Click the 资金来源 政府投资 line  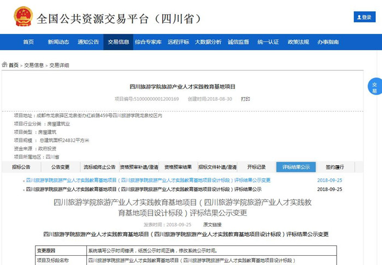35,149
